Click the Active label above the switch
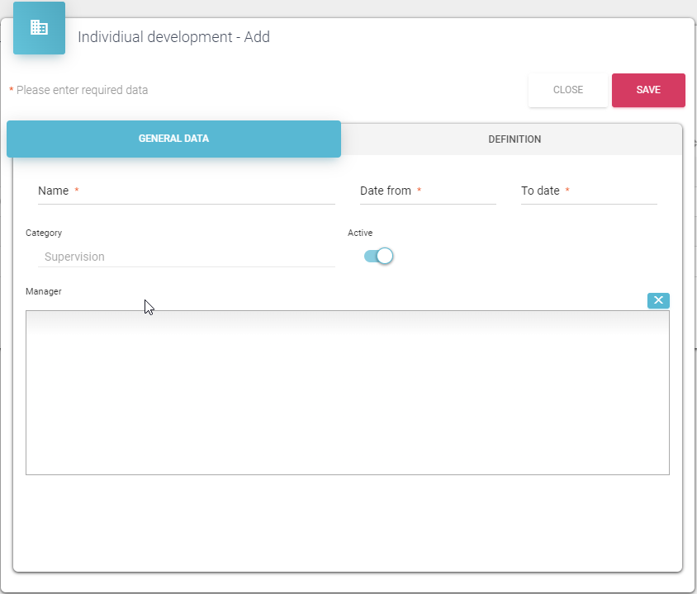 tap(360, 233)
